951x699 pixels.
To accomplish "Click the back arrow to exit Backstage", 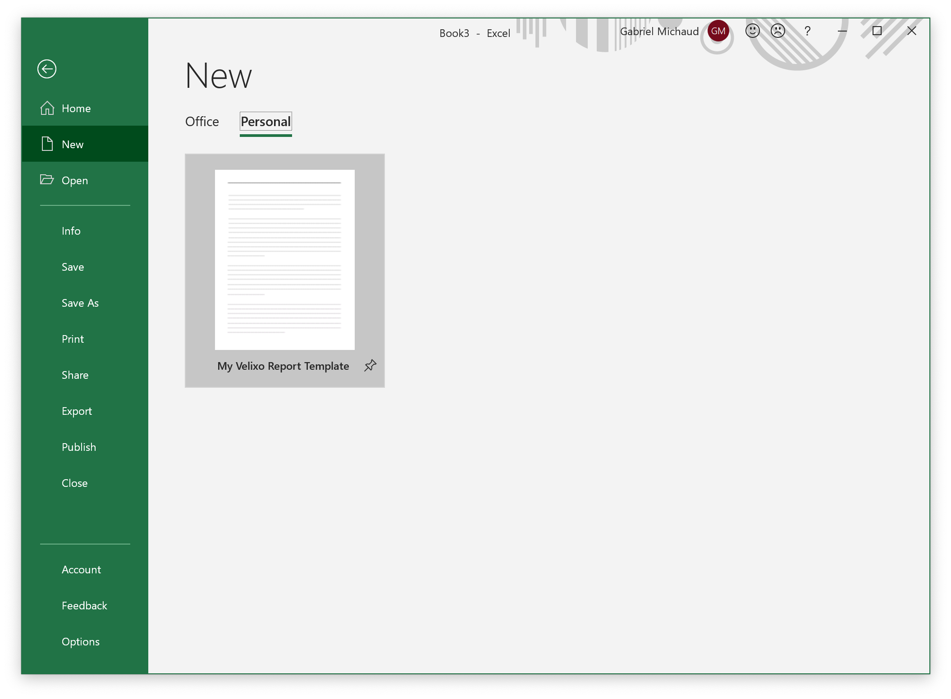I will [47, 69].
